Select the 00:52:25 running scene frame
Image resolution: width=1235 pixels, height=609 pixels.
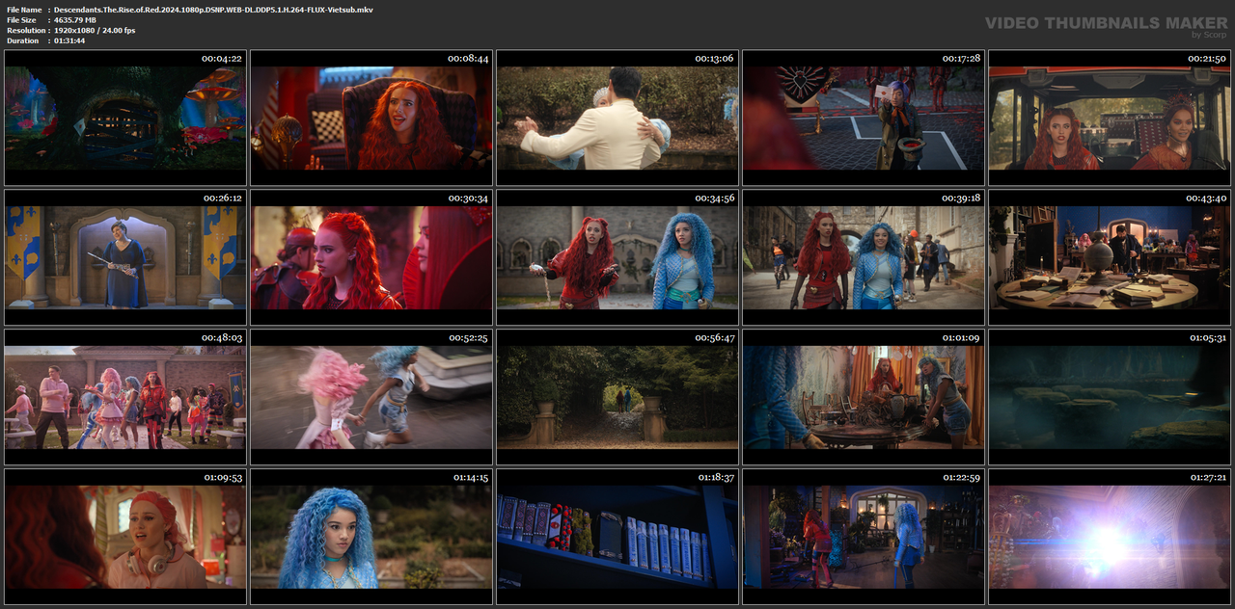371,397
